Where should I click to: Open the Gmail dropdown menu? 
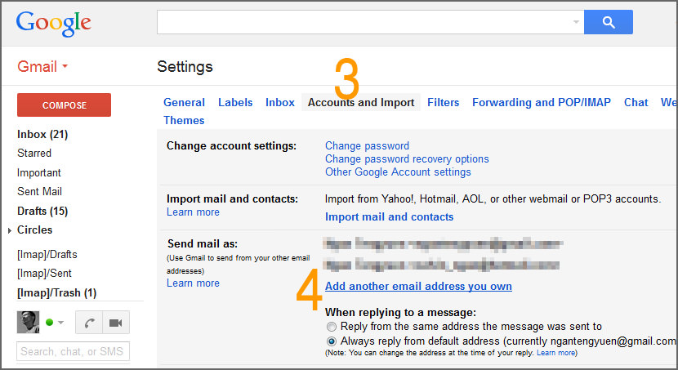(x=42, y=66)
